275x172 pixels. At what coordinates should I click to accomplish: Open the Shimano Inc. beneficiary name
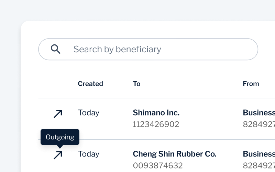click(x=156, y=112)
